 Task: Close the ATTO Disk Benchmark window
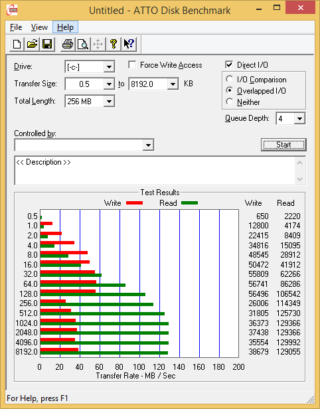[x=300, y=8]
